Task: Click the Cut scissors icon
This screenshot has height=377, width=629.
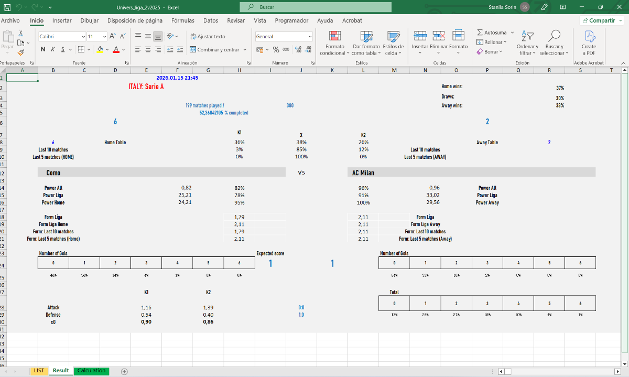Action: tap(20, 33)
